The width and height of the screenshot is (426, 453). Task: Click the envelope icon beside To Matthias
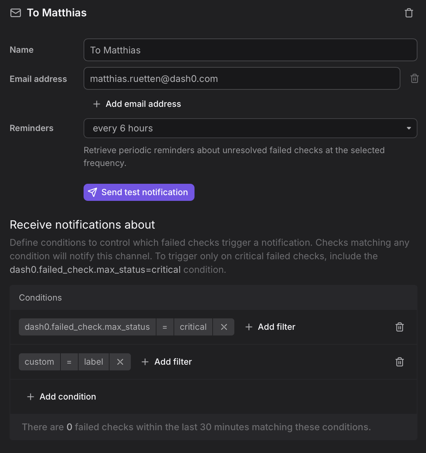pyautogui.click(x=16, y=13)
